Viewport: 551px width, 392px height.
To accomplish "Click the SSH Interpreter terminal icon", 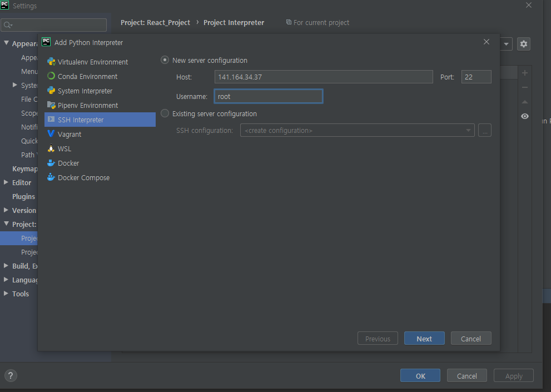I will point(51,120).
